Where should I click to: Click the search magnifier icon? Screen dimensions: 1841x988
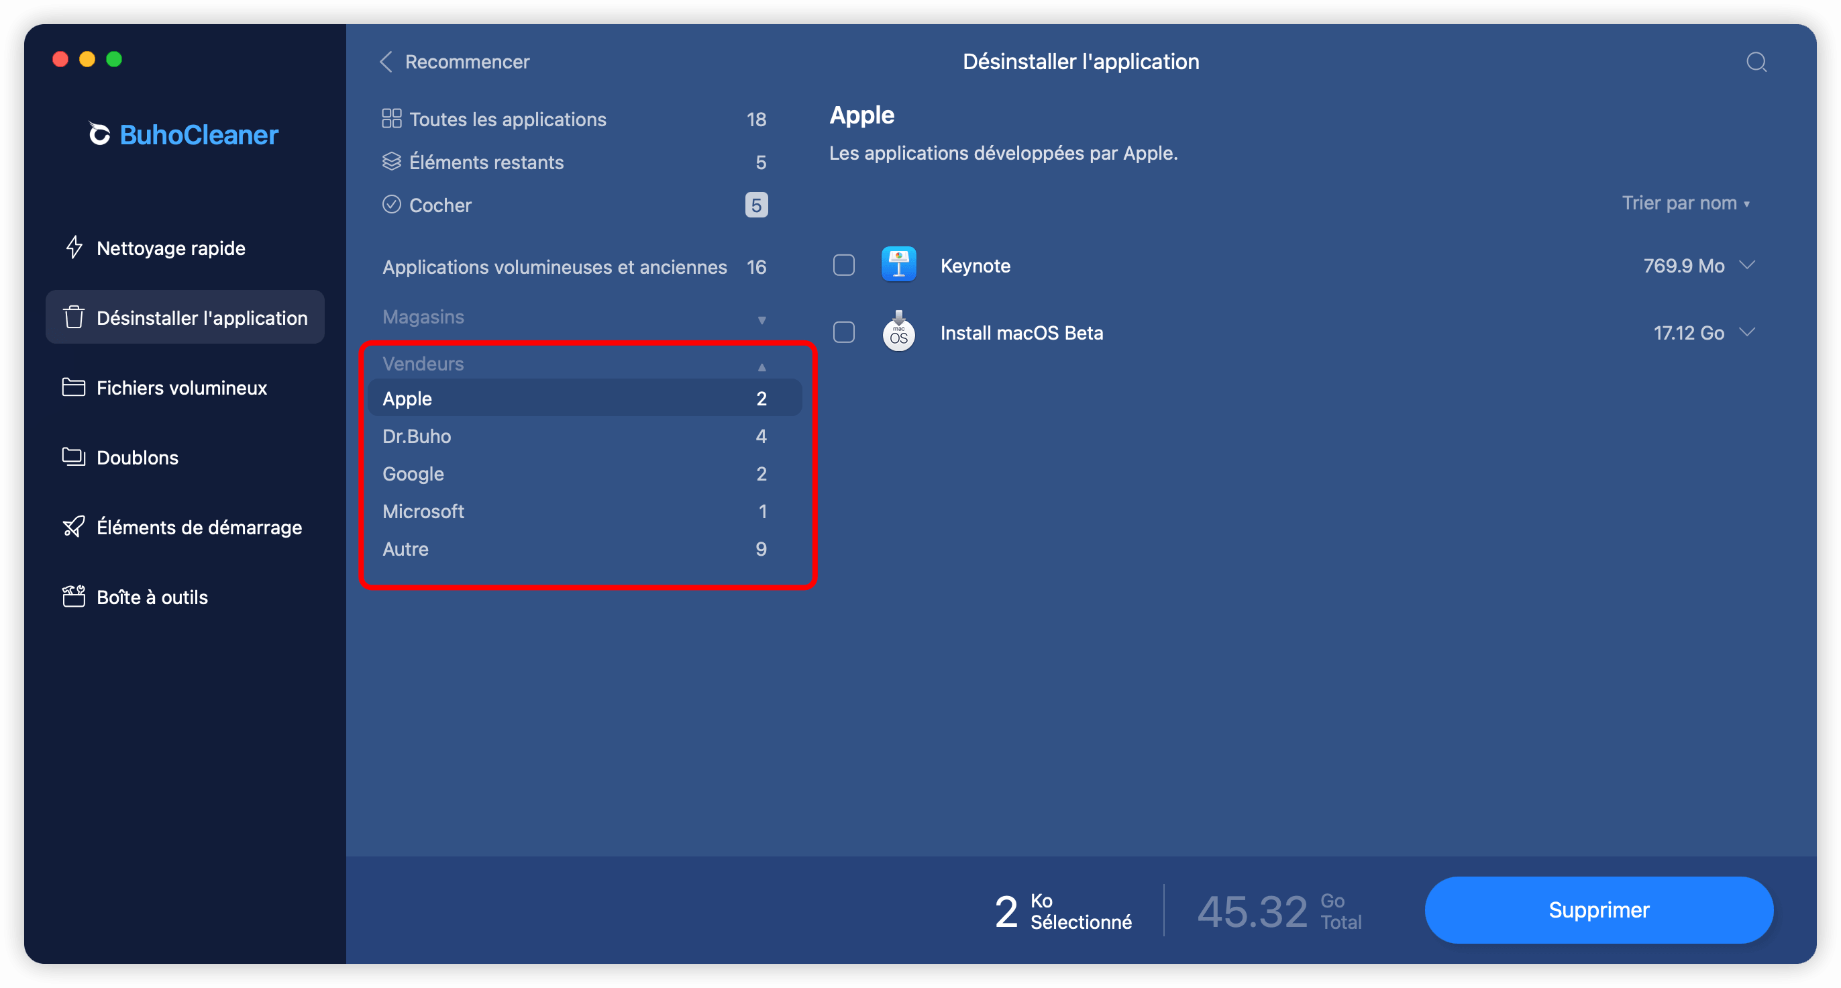1756,62
